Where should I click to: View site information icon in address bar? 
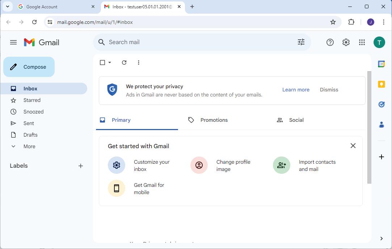pos(50,22)
